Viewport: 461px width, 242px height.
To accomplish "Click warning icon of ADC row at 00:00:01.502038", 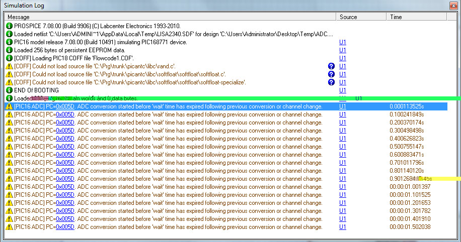I will pyautogui.click(x=9, y=227).
